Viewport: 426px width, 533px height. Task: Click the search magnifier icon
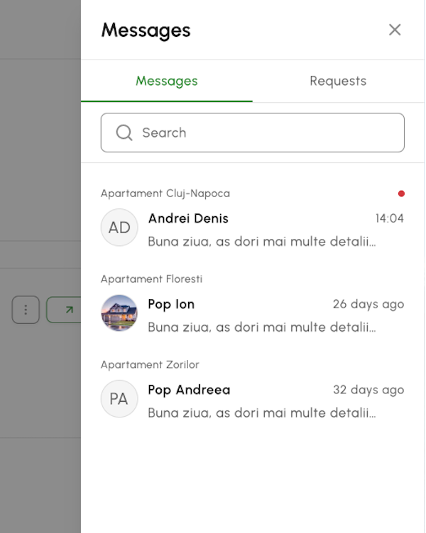(x=124, y=133)
